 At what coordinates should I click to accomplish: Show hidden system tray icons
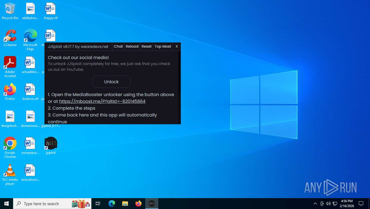click(315, 204)
